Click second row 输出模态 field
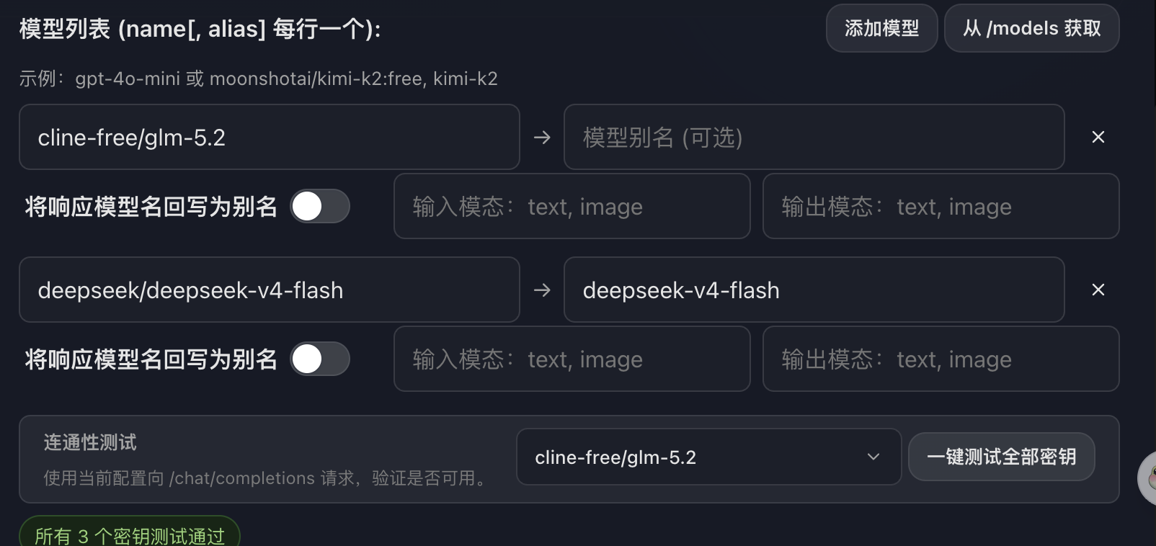Viewport: 1156px width, 546px height. click(x=941, y=359)
